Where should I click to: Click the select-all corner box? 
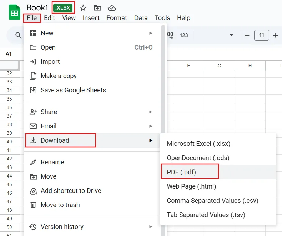tap(10, 65)
